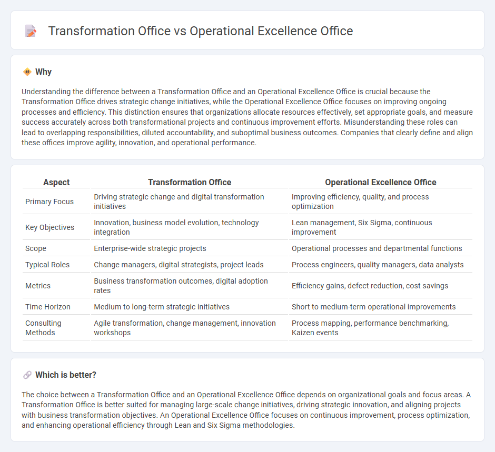495x452 pixels.
Task: Select the Time Horizon row label
Action: 48,307
